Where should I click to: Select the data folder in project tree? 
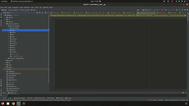click(26, 30)
